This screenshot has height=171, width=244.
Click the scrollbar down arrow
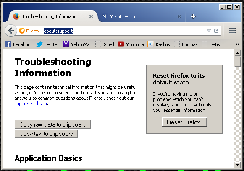click(237, 165)
